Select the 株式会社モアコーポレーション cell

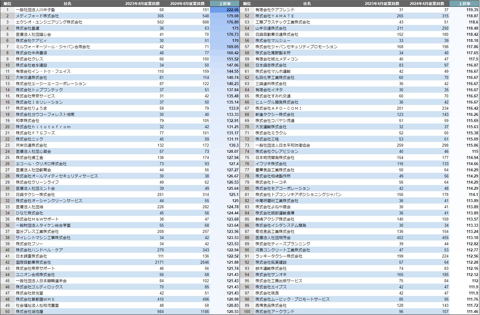[x=283, y=188]
